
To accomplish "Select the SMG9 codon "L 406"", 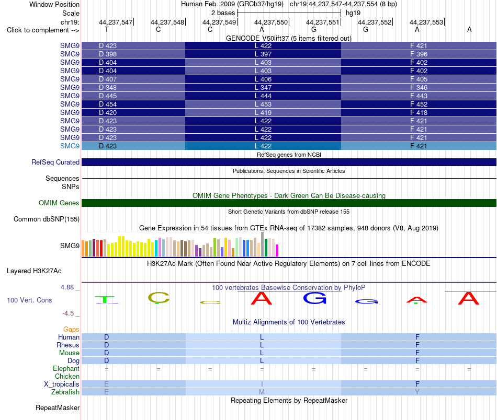I will click(263, 79).
